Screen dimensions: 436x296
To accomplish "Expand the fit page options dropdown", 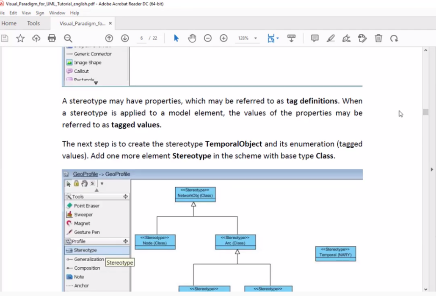I will coord(278,38).
